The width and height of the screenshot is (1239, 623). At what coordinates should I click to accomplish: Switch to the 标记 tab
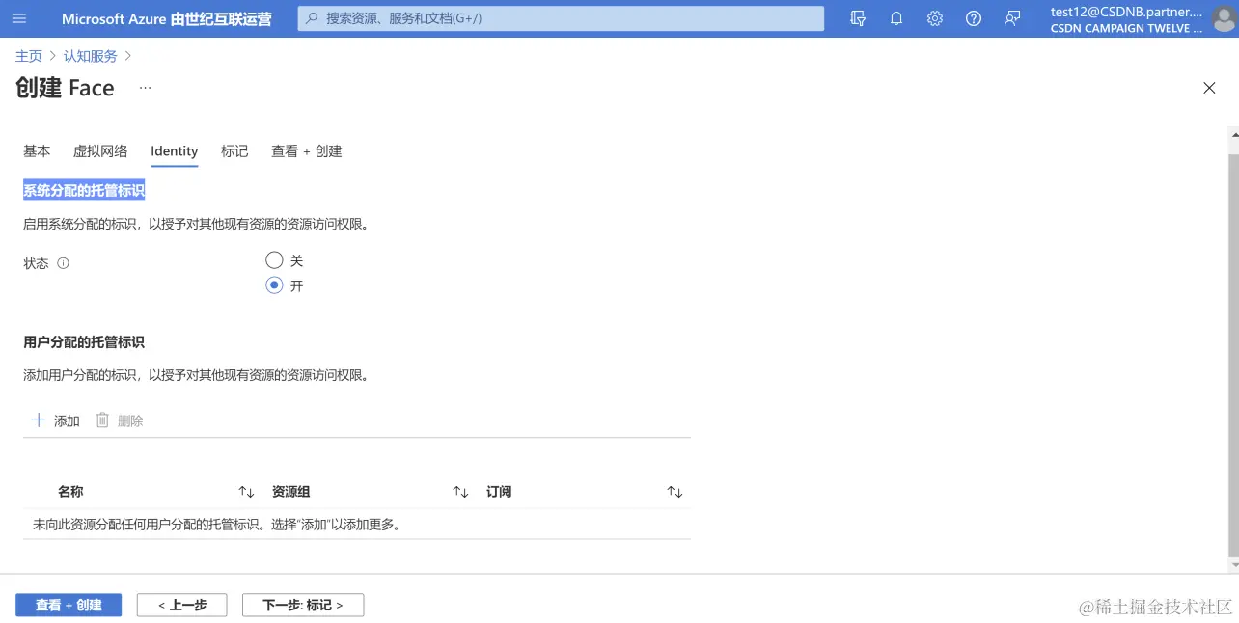click(234, 151)
